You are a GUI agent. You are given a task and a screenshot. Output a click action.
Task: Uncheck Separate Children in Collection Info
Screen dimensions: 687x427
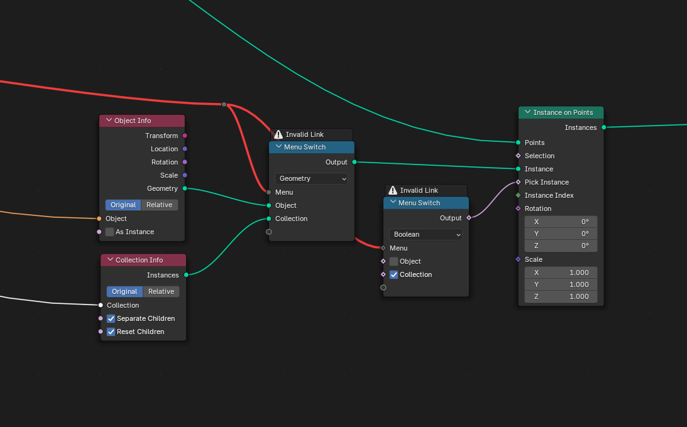click(111, 318)
